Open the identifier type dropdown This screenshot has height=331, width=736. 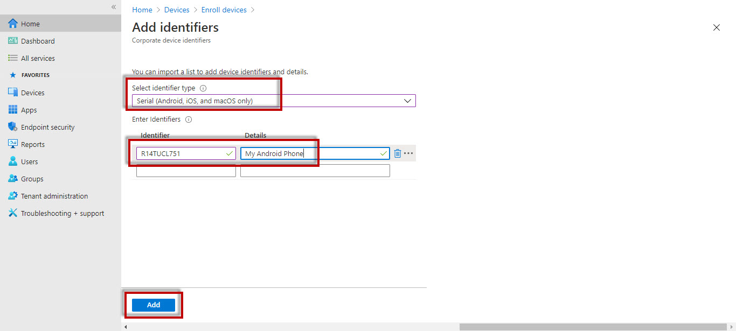pyautogui.click(x=408, y=100)
